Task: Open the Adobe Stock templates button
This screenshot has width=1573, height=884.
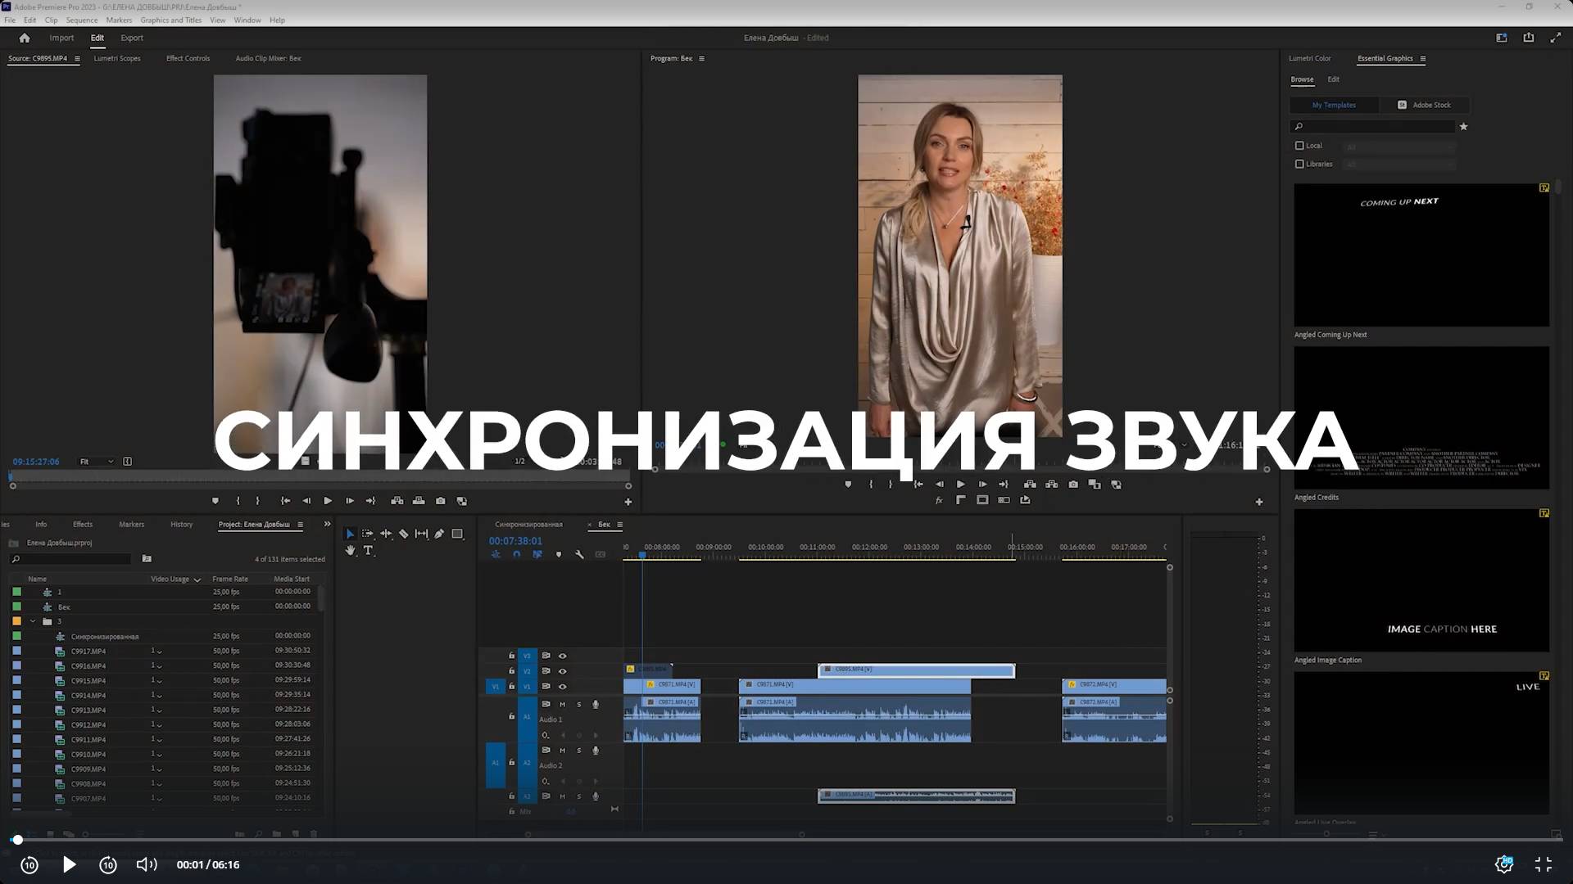Action: click(1424, 105)
